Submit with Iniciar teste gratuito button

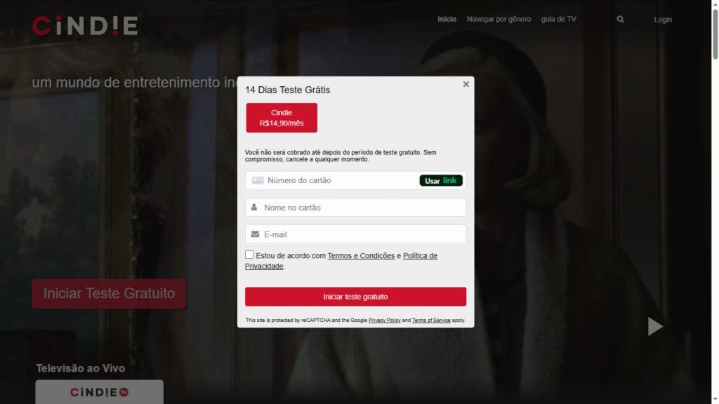click(355, 297)
